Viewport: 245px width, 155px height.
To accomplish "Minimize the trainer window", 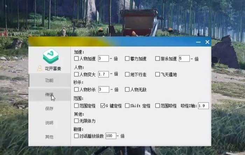I will tap(198, 42).
